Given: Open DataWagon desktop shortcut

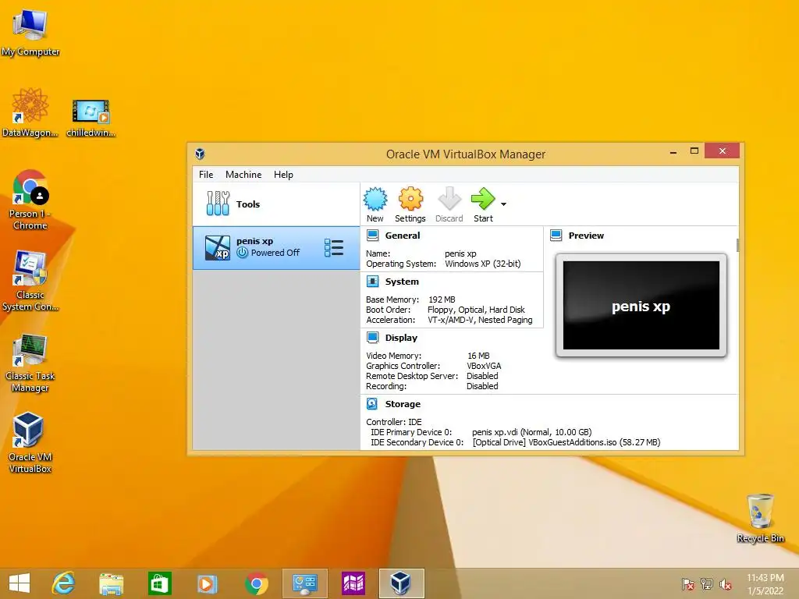Looking at the screenshot, I should [x=30, y=112].
